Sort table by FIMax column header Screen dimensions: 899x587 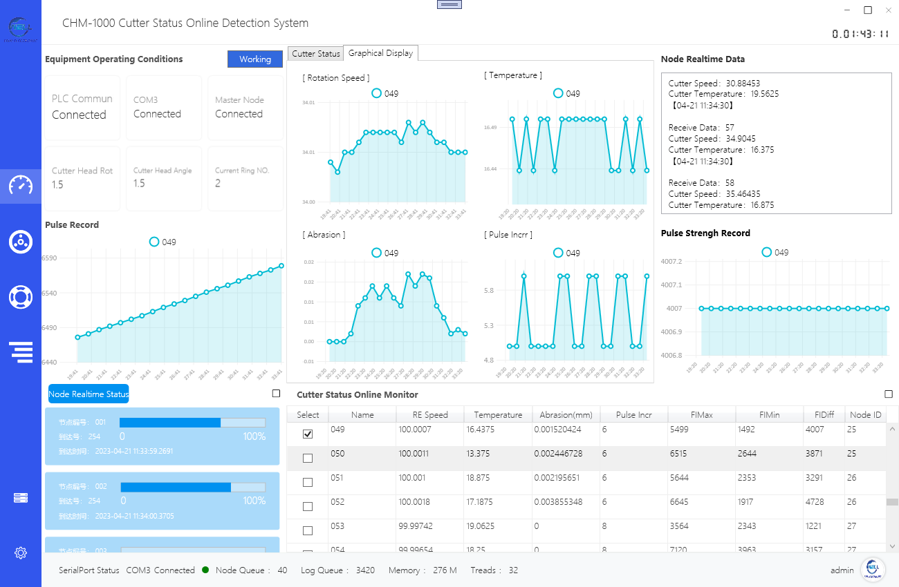[x=701, y=415]
